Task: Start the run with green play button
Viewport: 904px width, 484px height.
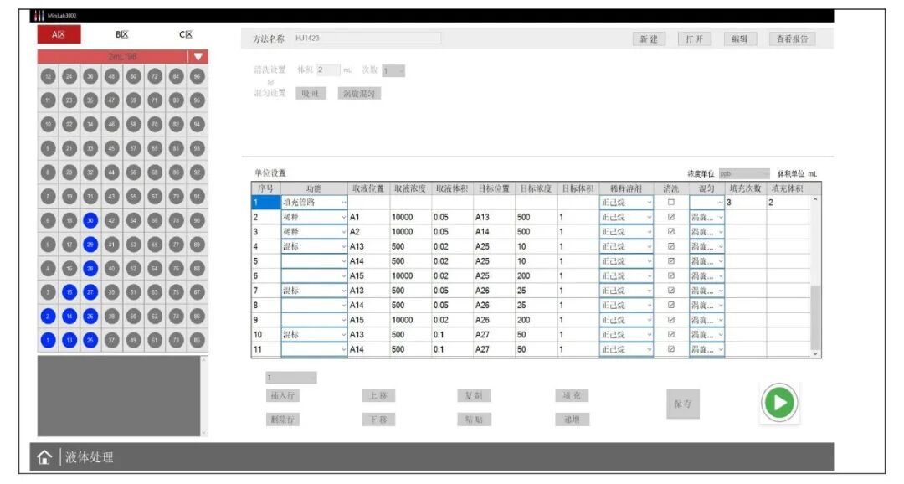Action: 779,402
